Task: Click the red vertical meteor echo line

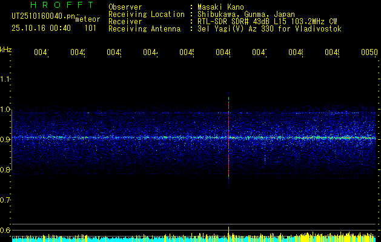Action: [228, 140]
